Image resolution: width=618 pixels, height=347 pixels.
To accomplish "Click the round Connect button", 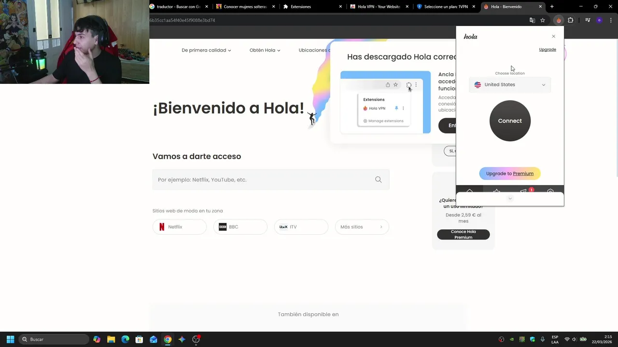I will click(510, 121).
